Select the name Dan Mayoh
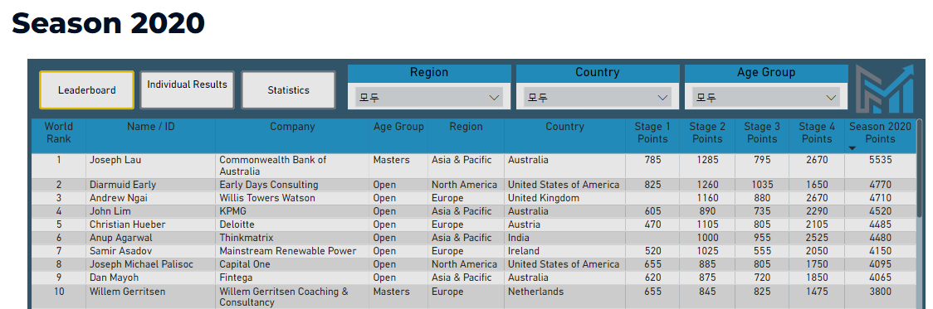 pyautogui.click(x=114, y=278)
